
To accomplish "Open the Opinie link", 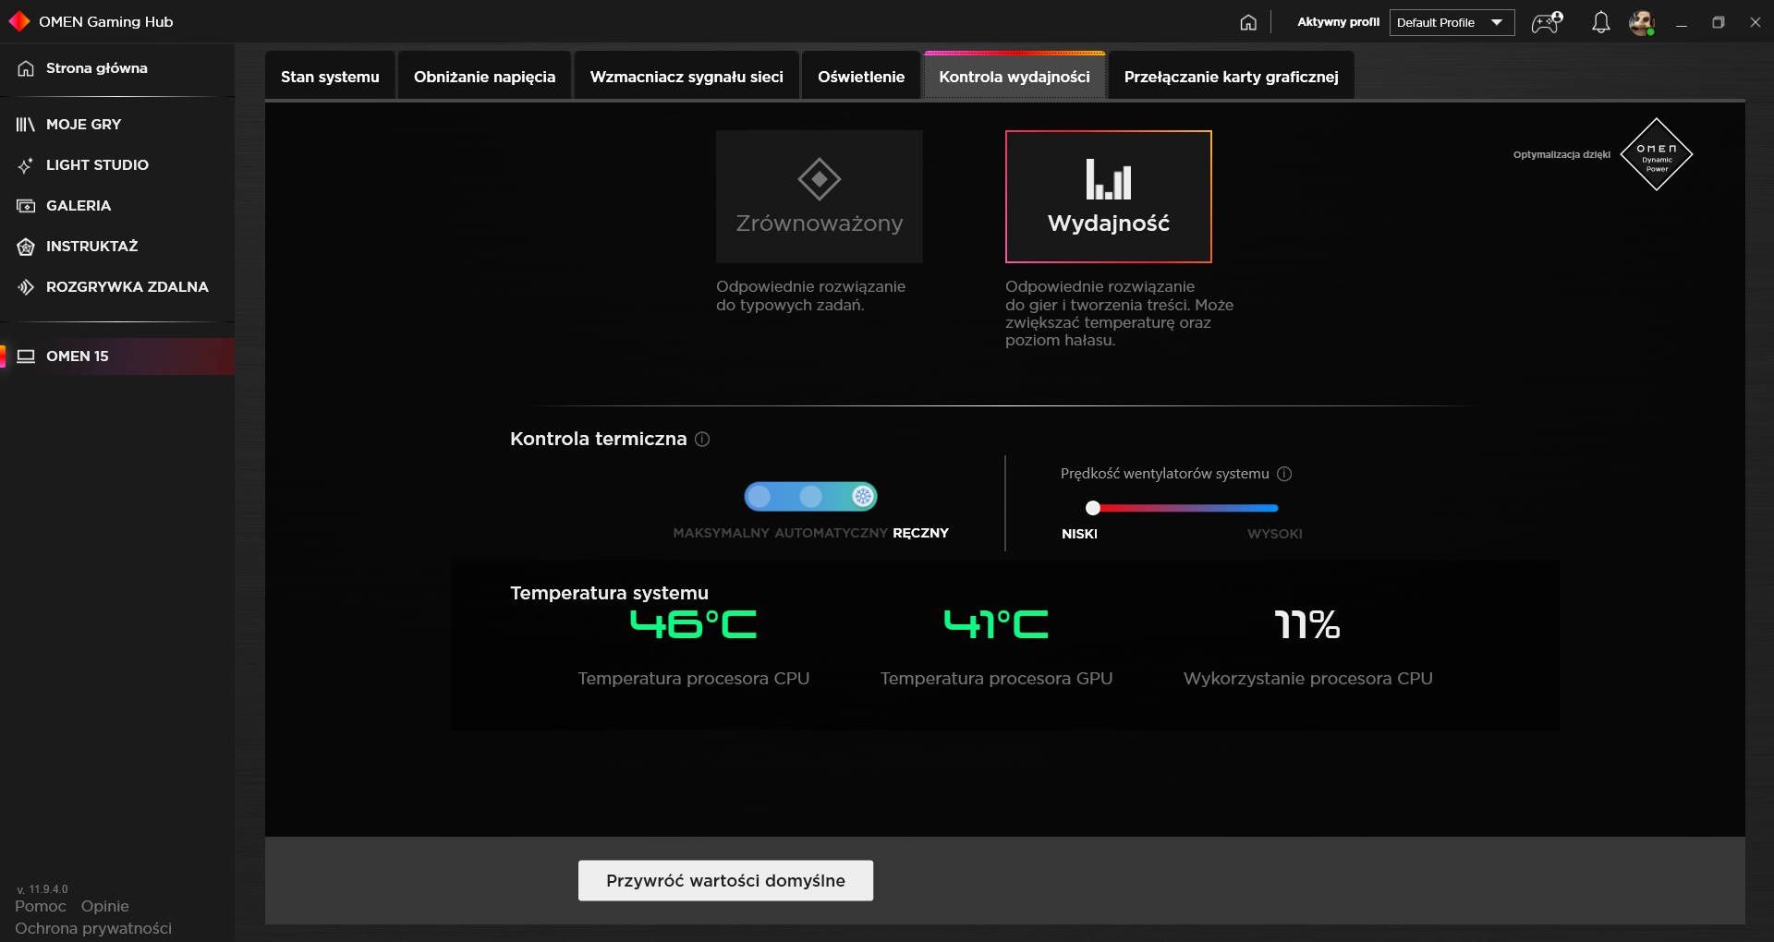I will pos(104,906).
